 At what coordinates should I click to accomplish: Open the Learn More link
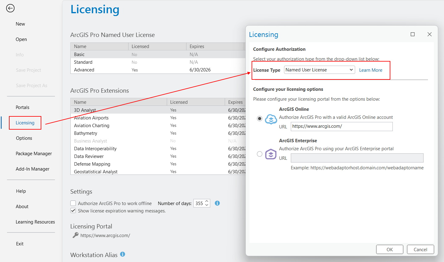tap(371, 70)
